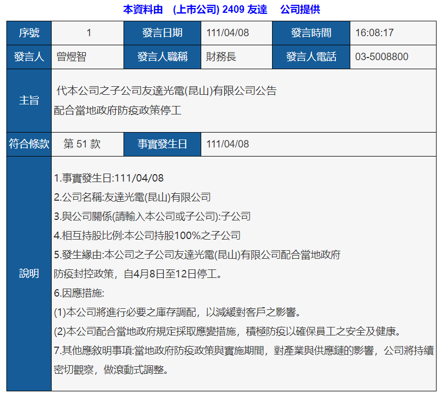The width and height of the screenshot is (444, 394).
Task: Click the 符合條款 header cell
Action: 29,144
